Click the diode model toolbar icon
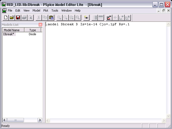The width and height of the screenshot is (172, 129). click(86, 17)
